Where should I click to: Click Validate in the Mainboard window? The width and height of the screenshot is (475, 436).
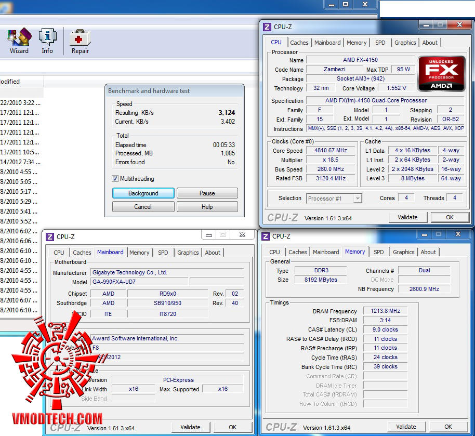[x=191, y=427]
